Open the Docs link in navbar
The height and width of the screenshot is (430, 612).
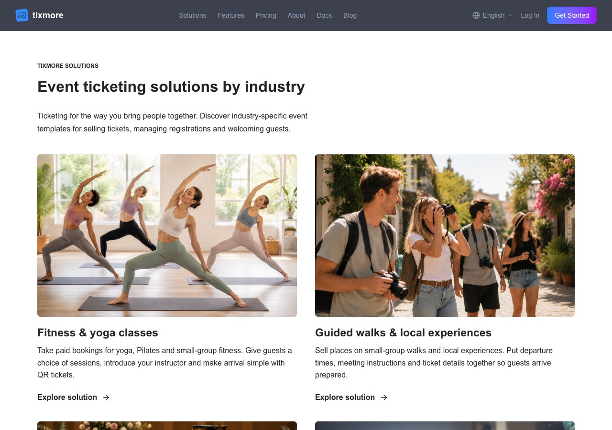point(324,15)
